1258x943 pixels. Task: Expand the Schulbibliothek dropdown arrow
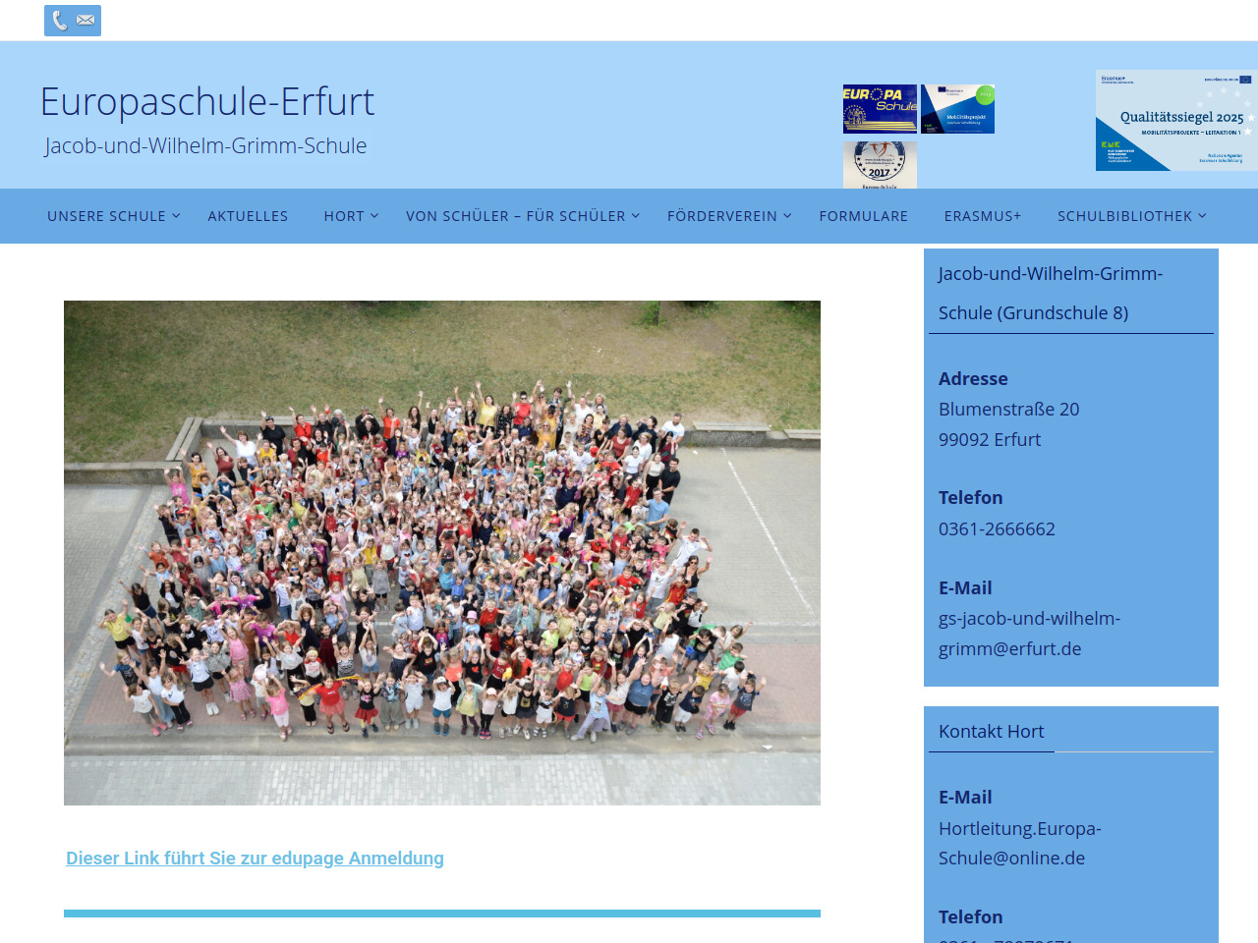pyautogui.click(x=1202, y=216)
